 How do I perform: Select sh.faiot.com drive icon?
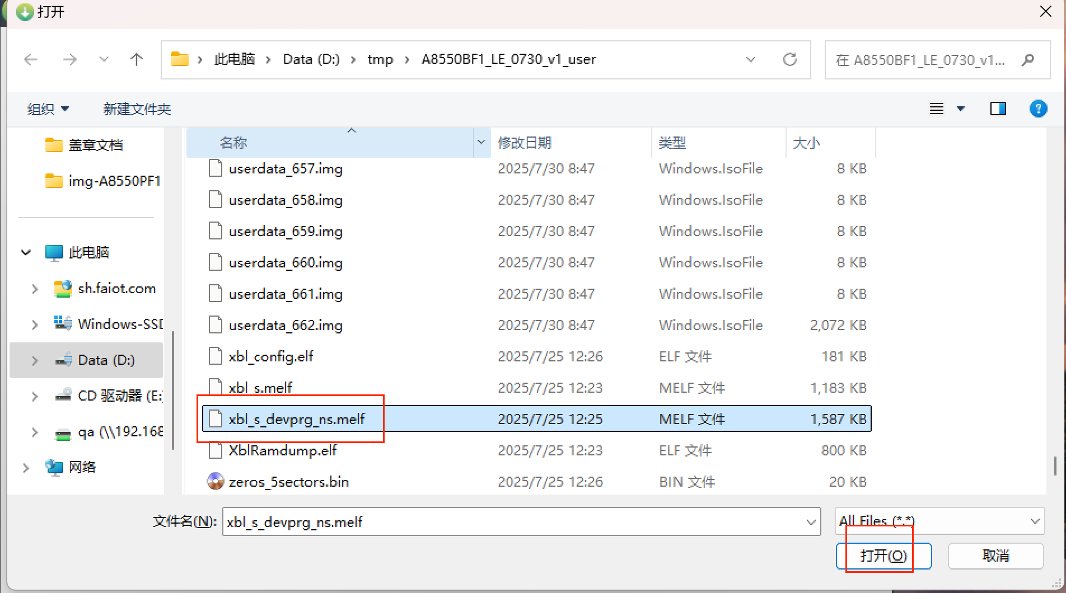pyautogui.click(x=63, y=288)
